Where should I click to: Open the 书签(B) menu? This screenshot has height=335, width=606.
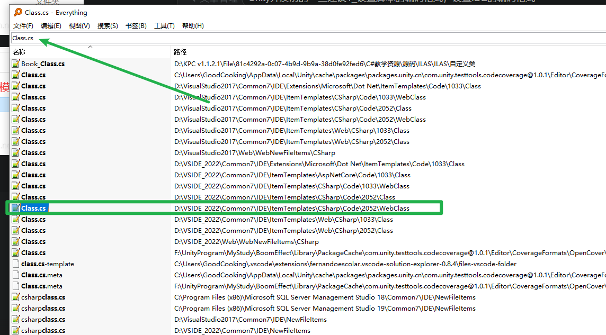136,26
